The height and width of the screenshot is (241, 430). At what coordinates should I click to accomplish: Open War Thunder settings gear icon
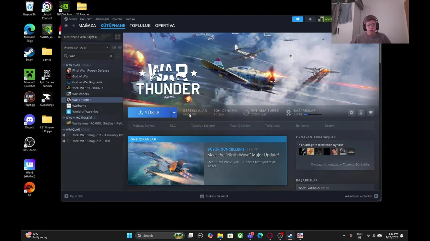(x=351, y=112)
